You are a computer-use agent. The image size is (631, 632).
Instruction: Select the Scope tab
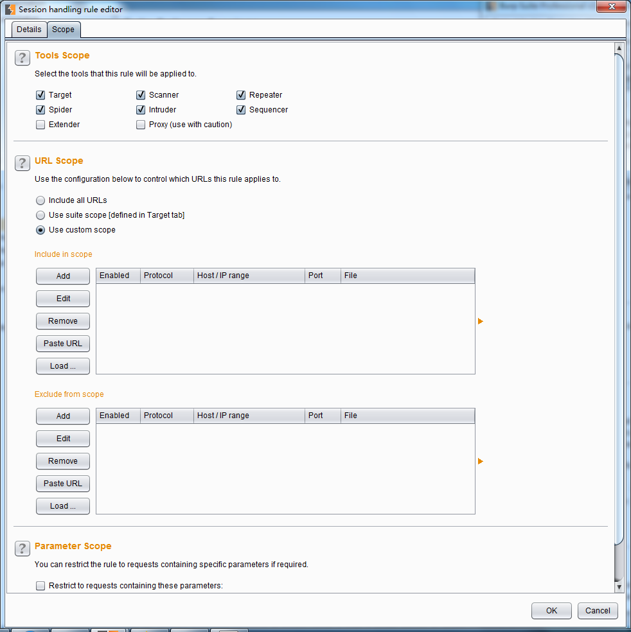pyautogui.click(x=63, y=30)
